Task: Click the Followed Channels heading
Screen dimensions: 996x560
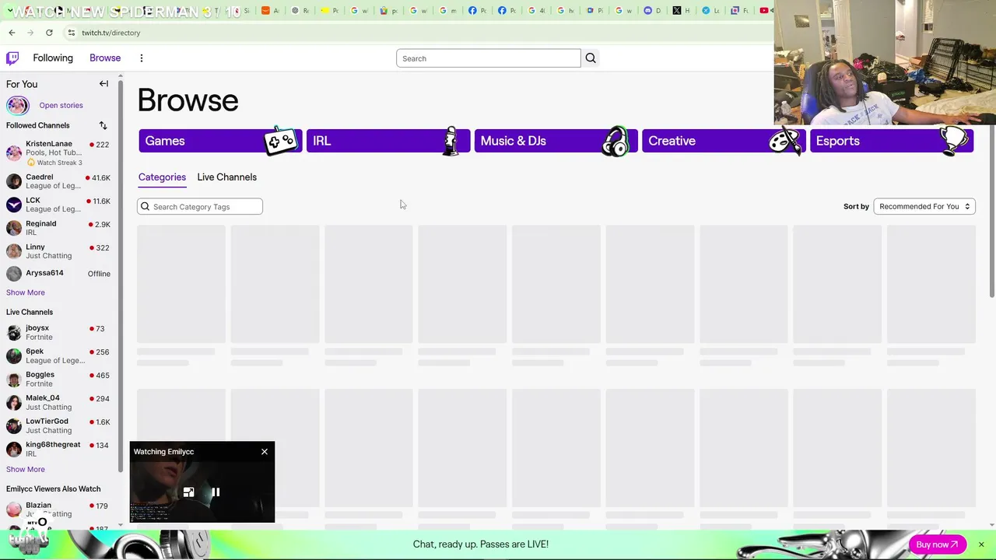Action: click(x=38, y=125)
